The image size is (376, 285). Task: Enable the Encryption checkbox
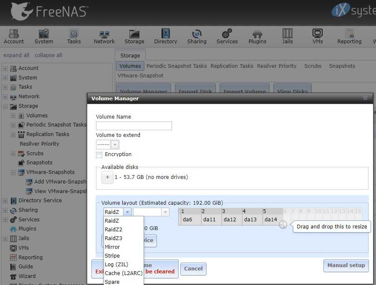tap(99, 155)
